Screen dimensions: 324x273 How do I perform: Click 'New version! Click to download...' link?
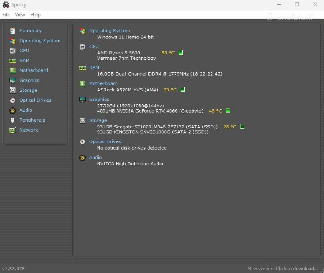282,269
